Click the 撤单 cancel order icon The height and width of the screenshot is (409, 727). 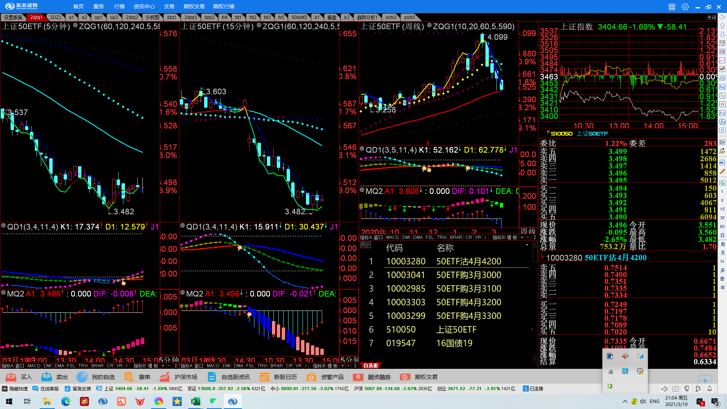[129, 377]
